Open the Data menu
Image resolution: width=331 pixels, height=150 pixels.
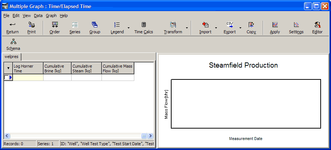click(38, 16)
